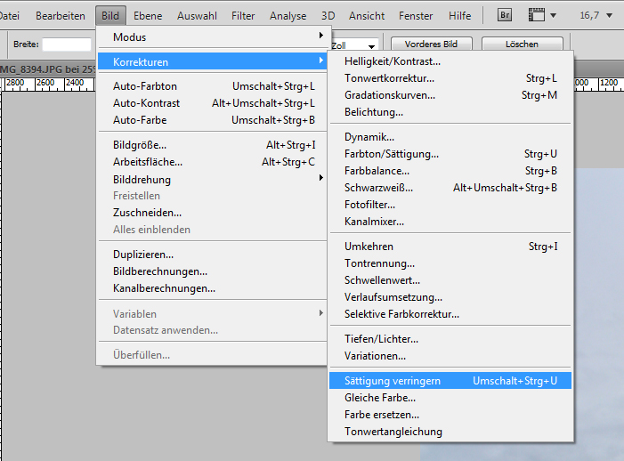
Task: Choose Schwarzweiß adjustment
Action: 378,188
